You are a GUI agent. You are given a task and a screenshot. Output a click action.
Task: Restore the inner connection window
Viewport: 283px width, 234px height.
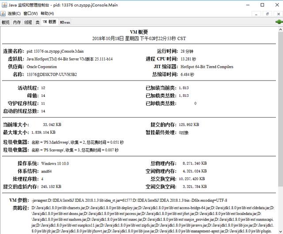(267, 14)
